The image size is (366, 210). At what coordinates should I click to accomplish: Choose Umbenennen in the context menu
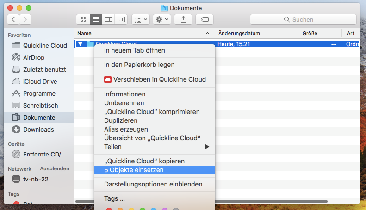(155, 103)
